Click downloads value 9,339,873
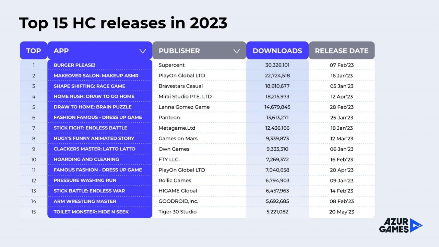439x247 pixels. 277,139
